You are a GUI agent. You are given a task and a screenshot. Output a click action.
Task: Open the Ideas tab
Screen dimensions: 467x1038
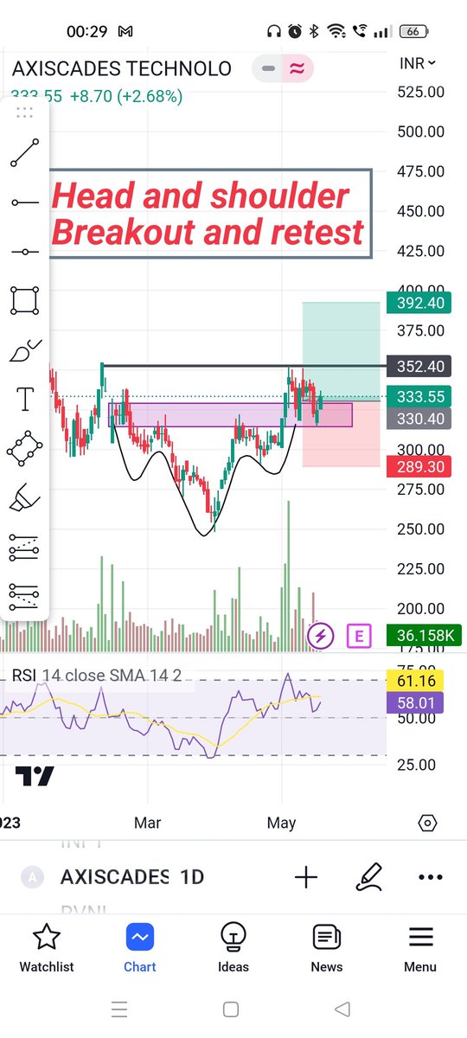[x=233, y=948]
